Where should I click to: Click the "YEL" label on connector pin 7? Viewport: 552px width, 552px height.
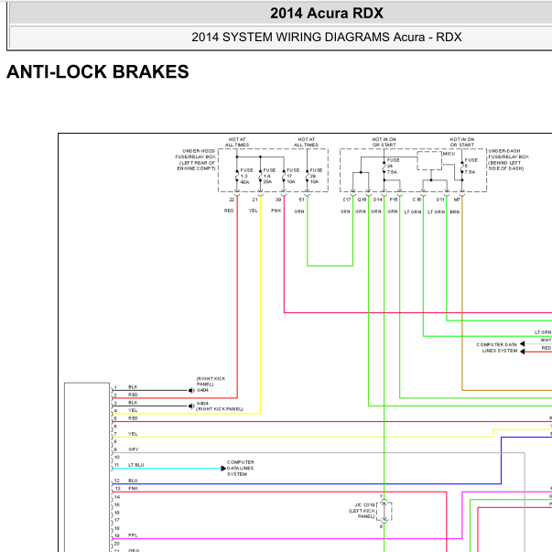(x=133, y=434)
